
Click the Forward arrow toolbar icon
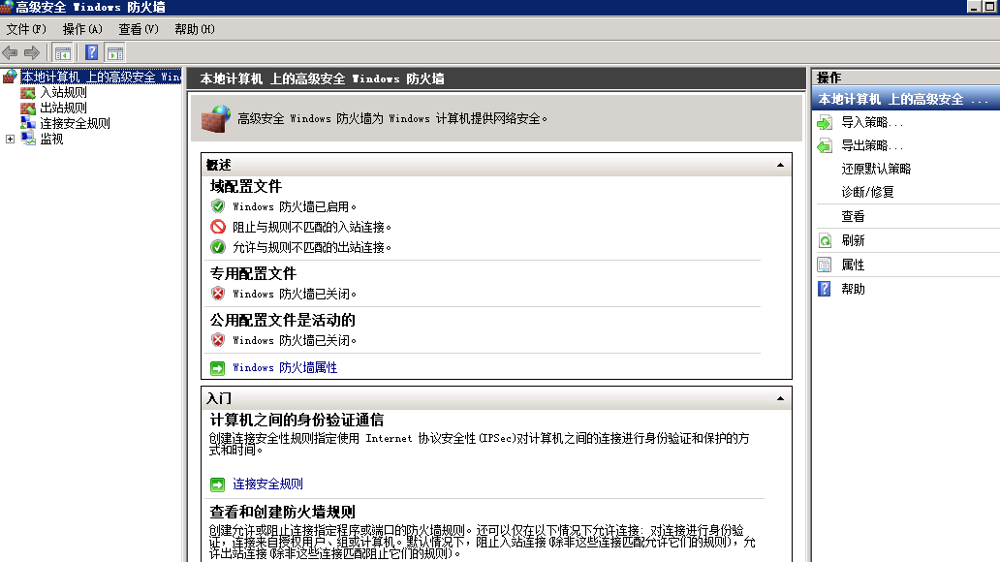tap(32, 53)
